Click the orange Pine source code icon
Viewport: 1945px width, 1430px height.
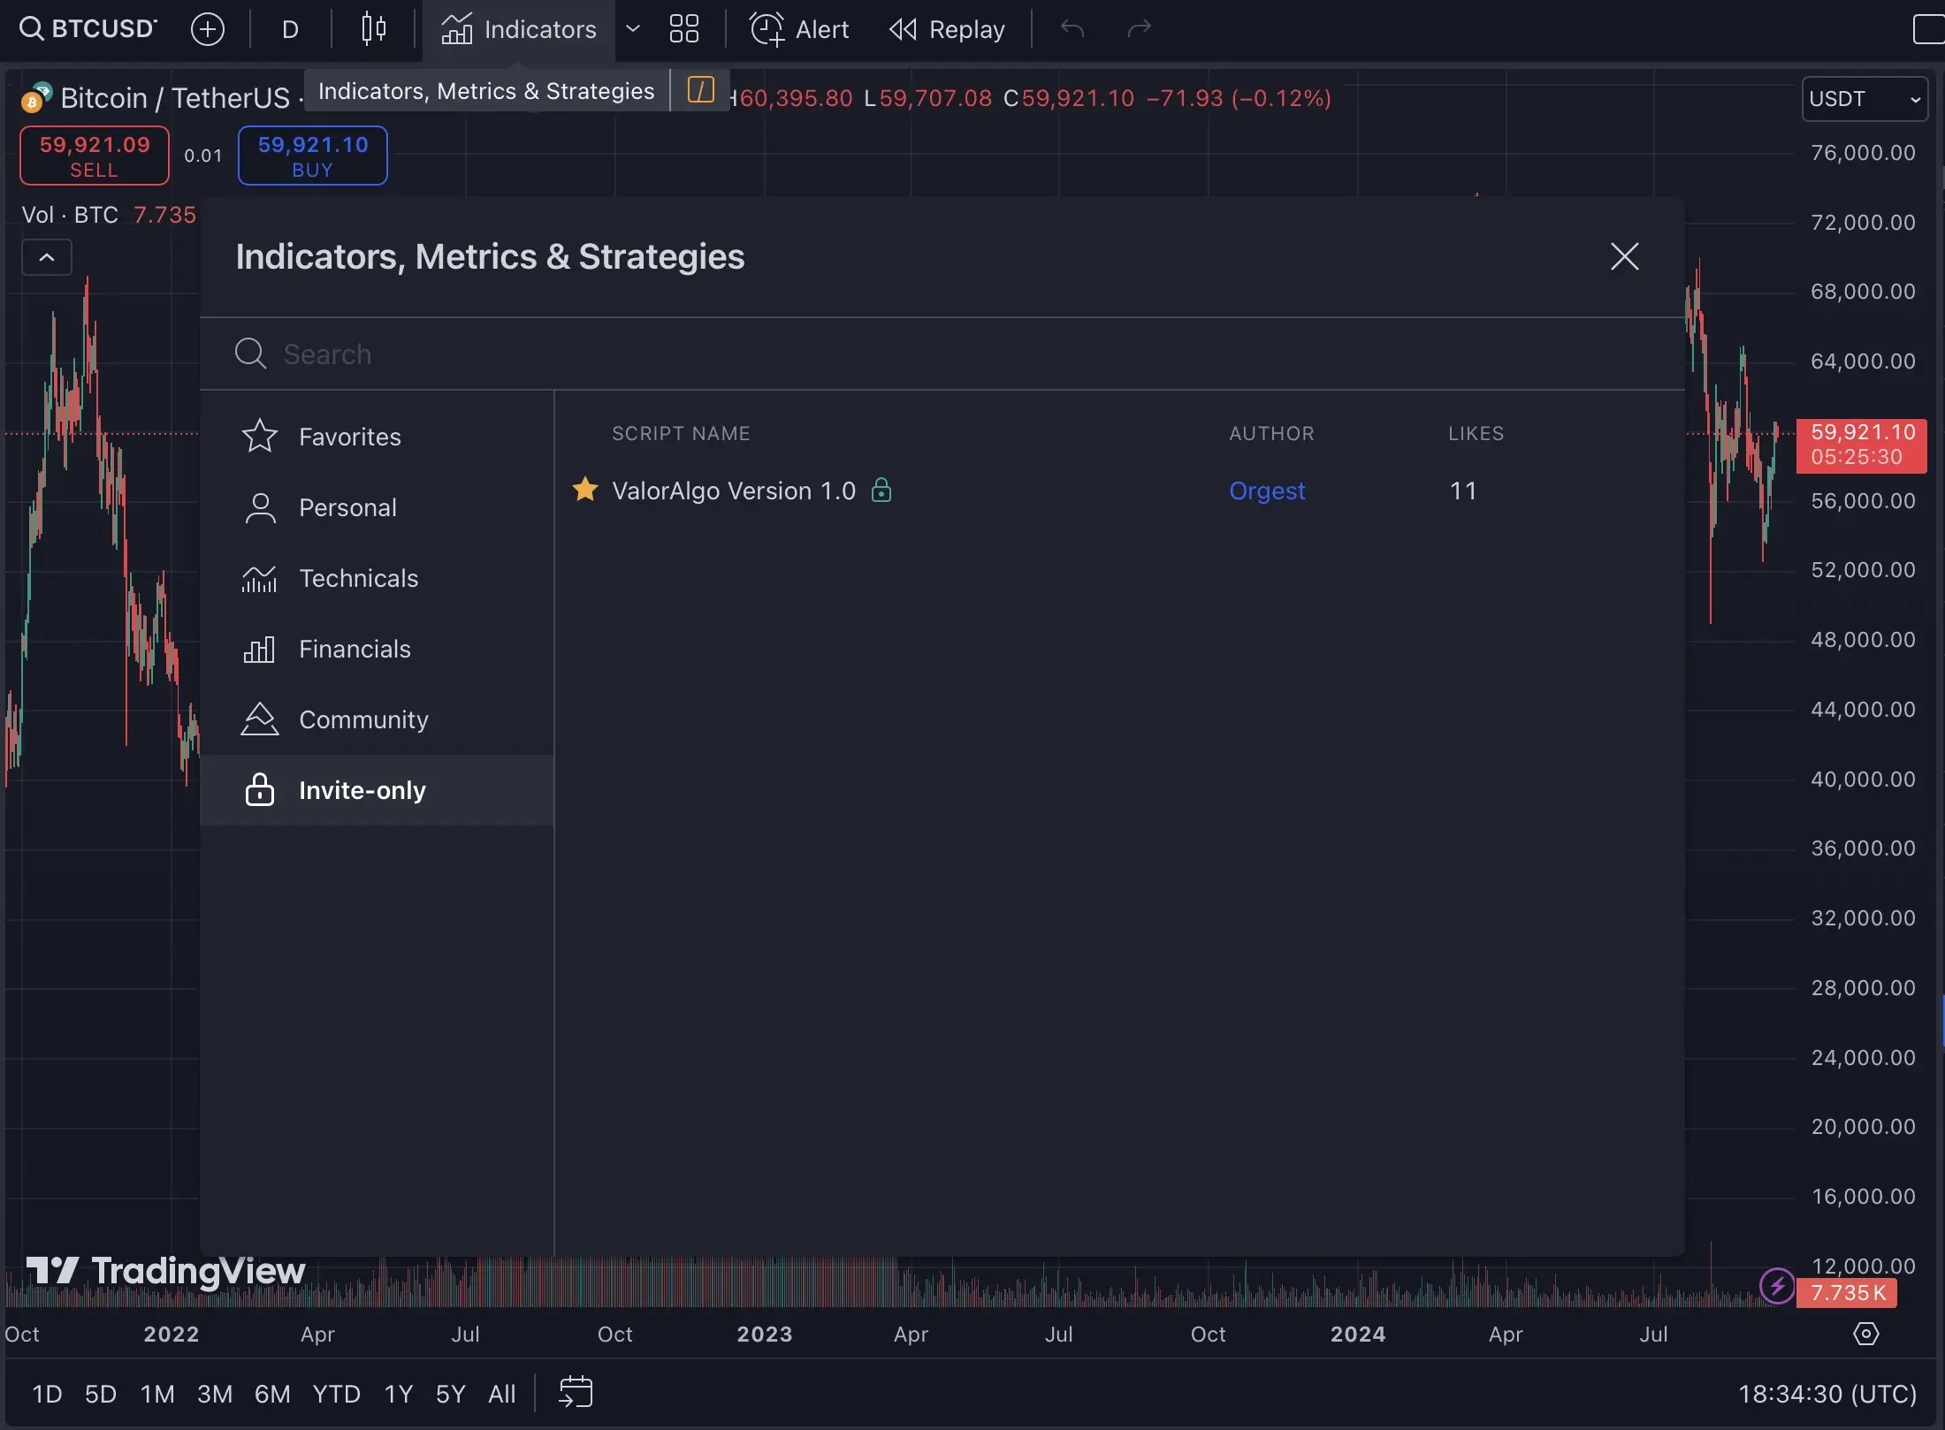(701, 89)
